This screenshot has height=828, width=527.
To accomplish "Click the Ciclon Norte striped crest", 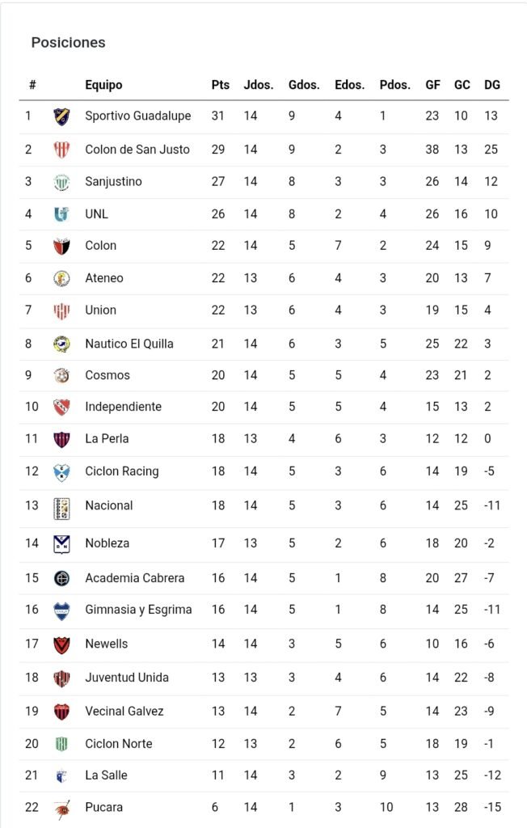I will tap(61, 744).
